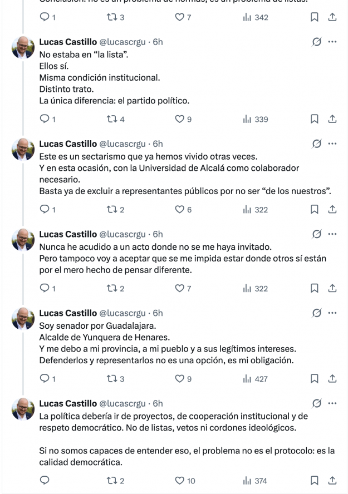Screen dimensions: 348x494
Task: View analytics showing 427 views
Action: [x=256, y=379]
